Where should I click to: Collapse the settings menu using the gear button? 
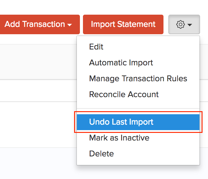coord(184,24)
